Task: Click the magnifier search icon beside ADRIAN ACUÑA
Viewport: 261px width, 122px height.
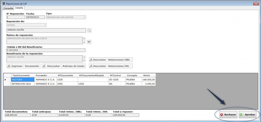Action: 89,30
